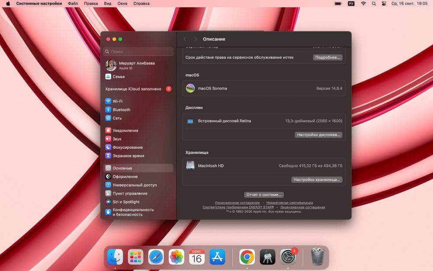Open Apple menu

click(x=8, y=3)
